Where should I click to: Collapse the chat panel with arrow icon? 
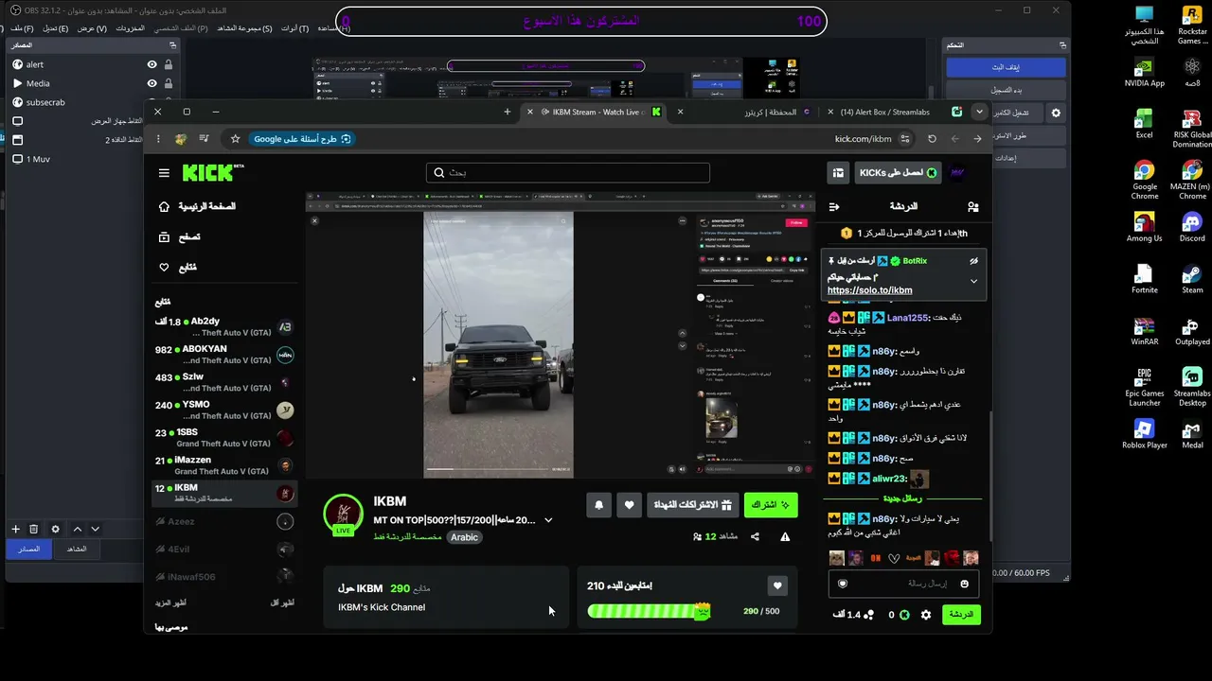point(834,206)
